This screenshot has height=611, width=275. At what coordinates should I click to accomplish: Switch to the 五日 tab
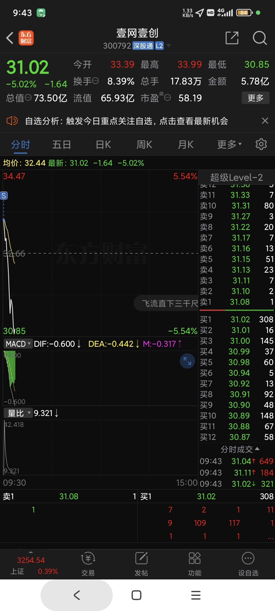[62, 145]
